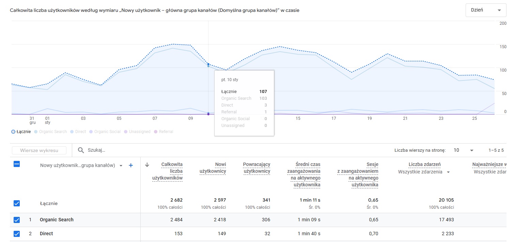Screen dimensions: 514x242
Task: Uncheck the Direct row checkbox
Action: click(17, 234)
